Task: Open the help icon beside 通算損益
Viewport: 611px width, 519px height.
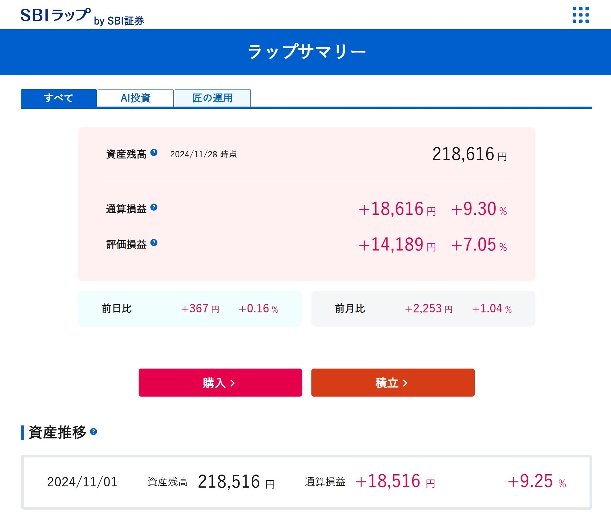Action: click(x=154, y=207)
